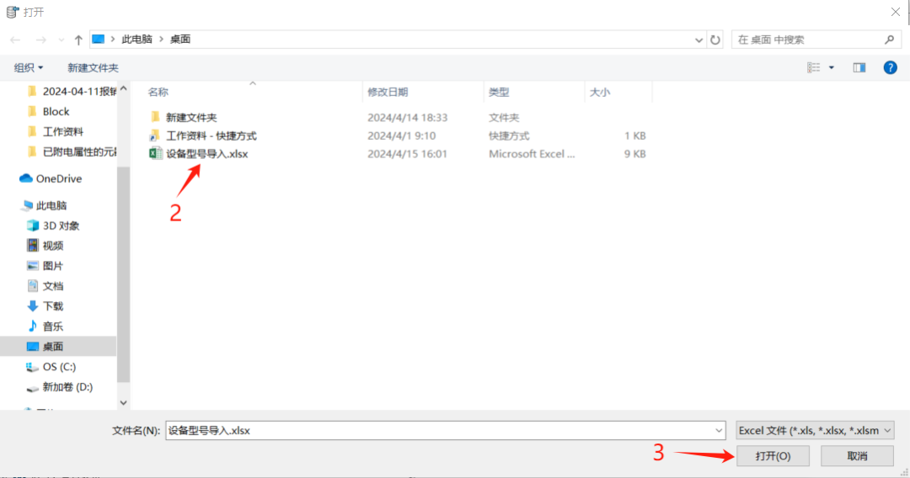Open 下载 in the sidebar

53,306
